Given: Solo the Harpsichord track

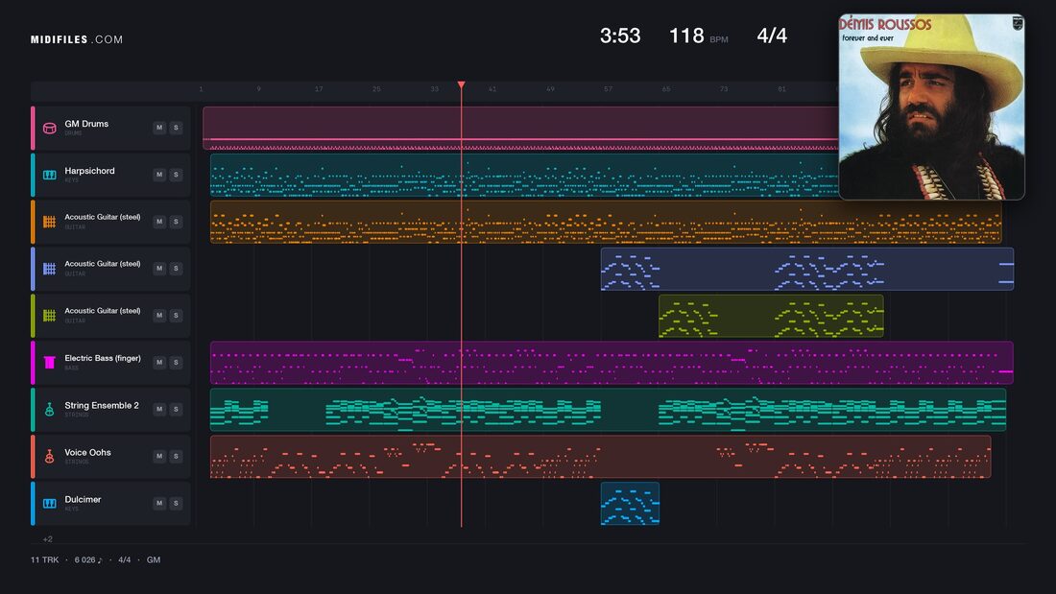Looking at the screenshot, I should pos(176,175).
